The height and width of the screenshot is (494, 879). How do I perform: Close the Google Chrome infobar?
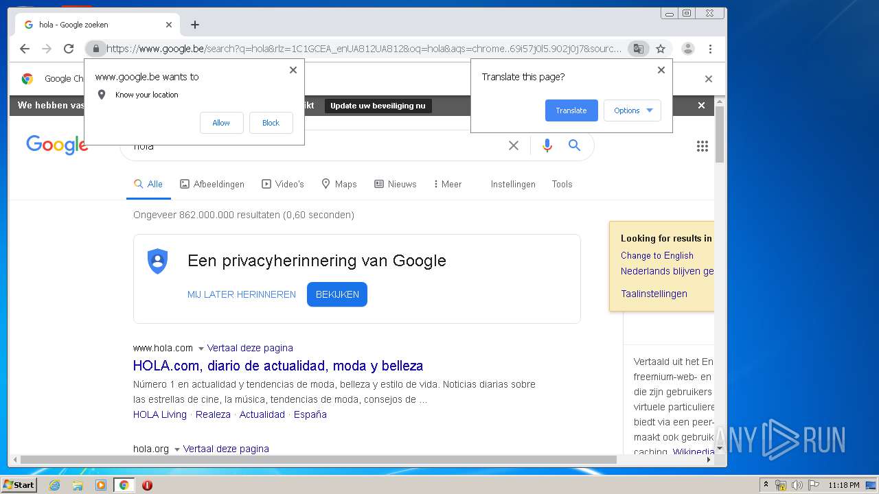[709, 79]
